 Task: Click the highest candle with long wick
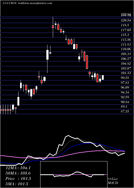[x=53, y=27]
